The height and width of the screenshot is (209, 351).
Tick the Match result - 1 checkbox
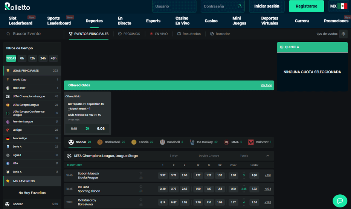point(69,109)
